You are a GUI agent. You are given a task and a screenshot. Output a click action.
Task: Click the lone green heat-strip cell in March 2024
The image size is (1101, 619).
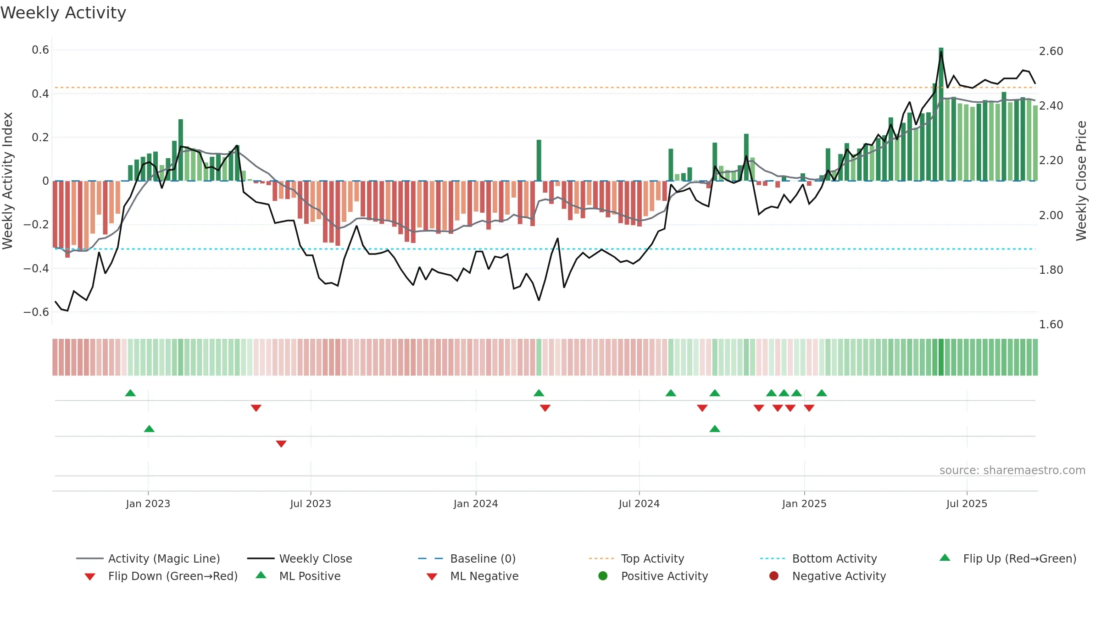(539, 357)
